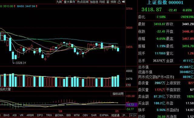Click the 预测 forecast button
194x118 pixels.
(x=113, y=2)
